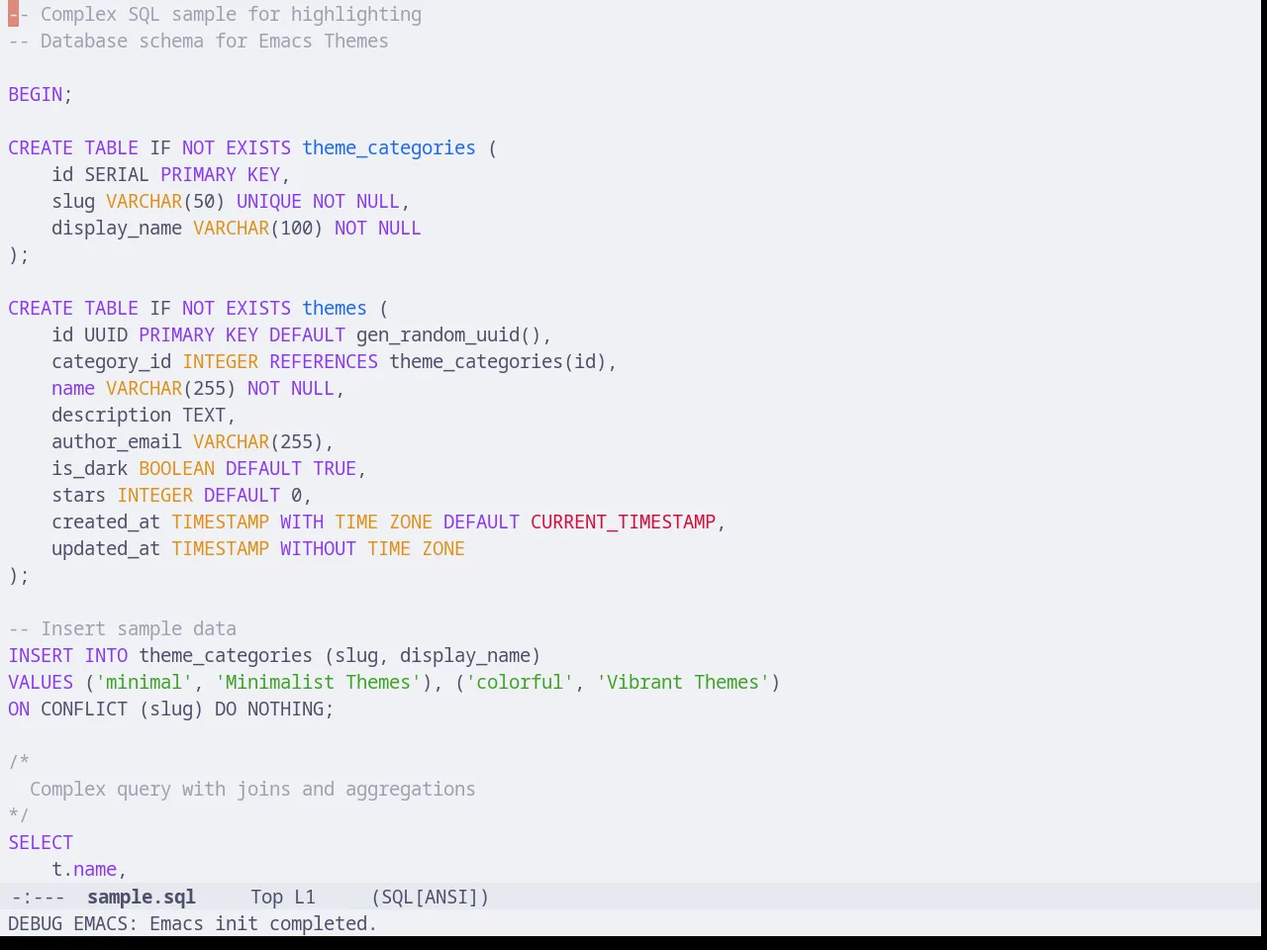
Task: Click 'stars' column name
Action: tap(79, 496)
